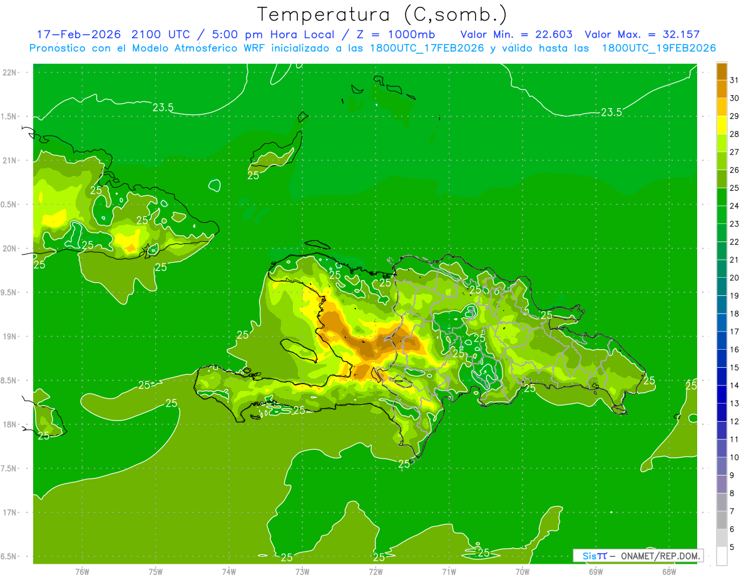Click the title "Temperatura (C,somb.)"
The height and width of the screenshot is (580, 751).
tap(382, 14)
